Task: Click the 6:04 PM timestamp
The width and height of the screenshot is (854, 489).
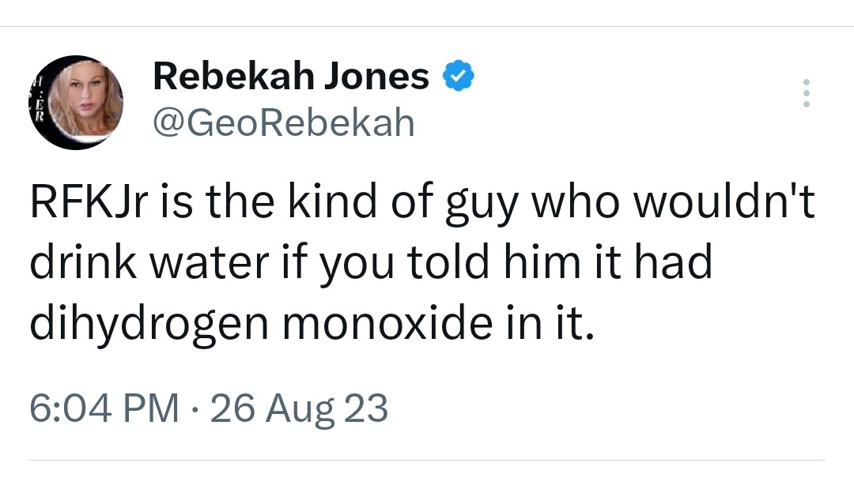Action: [104, 408]
